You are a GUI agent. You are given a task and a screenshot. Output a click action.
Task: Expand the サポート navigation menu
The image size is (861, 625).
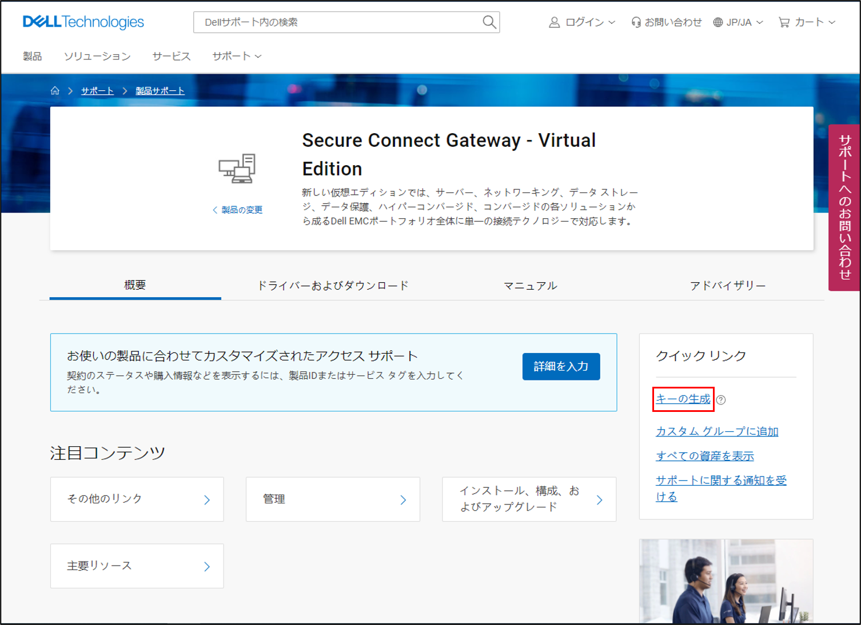[x=237, y=56]
